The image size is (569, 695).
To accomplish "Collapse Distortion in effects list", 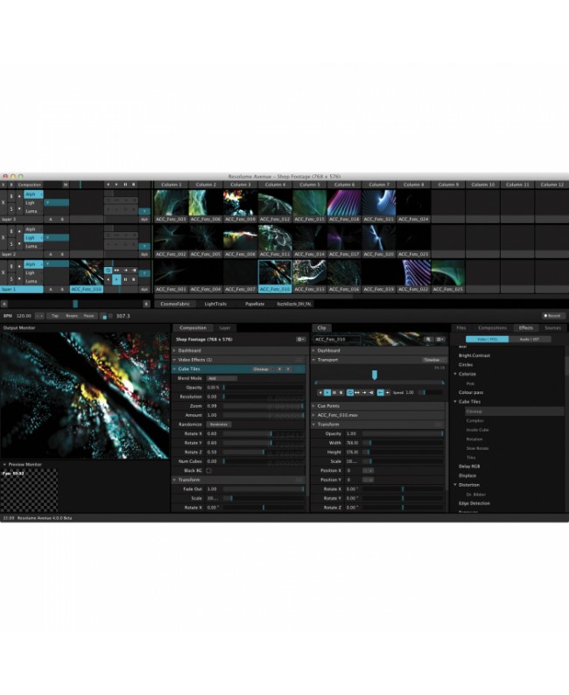I will [455, 485].
